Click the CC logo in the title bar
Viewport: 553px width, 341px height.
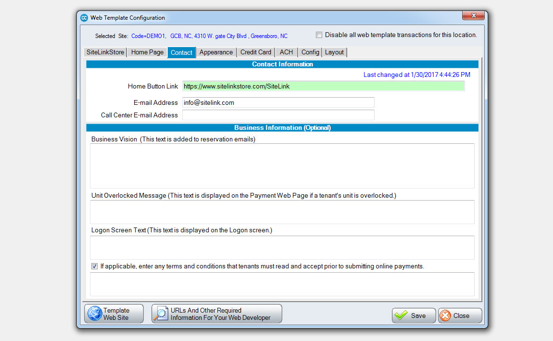[84, 17]
